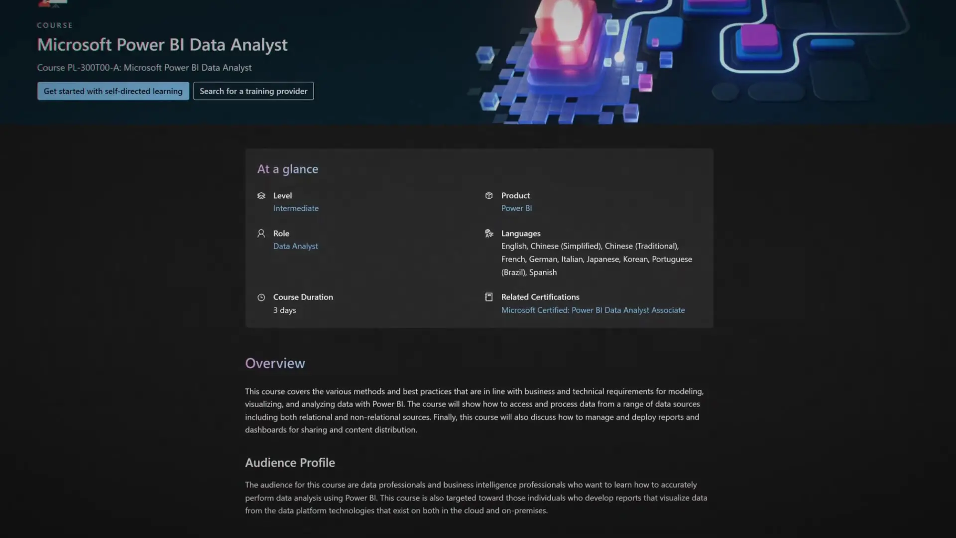The image size is (956, 538).
Task: Open the Power BI product link
Action: pyautogui.click(x=516, y=208)
